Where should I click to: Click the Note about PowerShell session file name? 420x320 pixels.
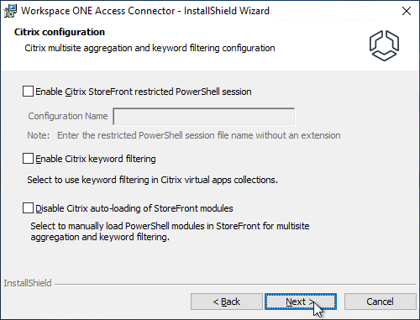coord(184,135)
